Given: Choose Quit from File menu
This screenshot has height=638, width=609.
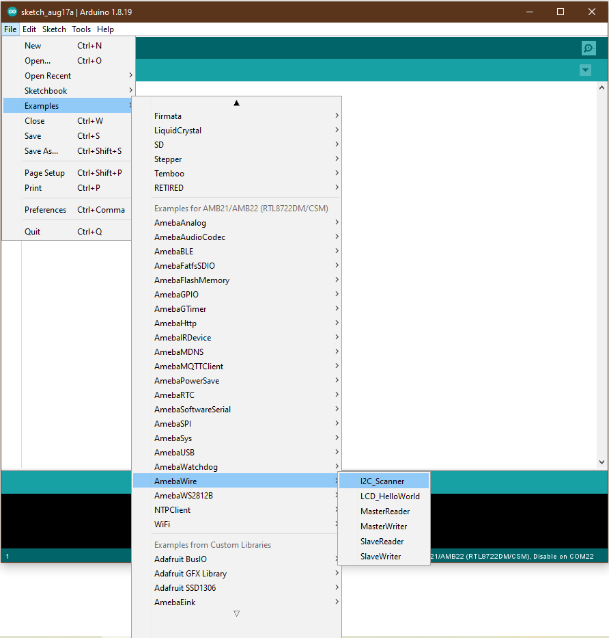Looking at the screenshot, I should point(68,232).
